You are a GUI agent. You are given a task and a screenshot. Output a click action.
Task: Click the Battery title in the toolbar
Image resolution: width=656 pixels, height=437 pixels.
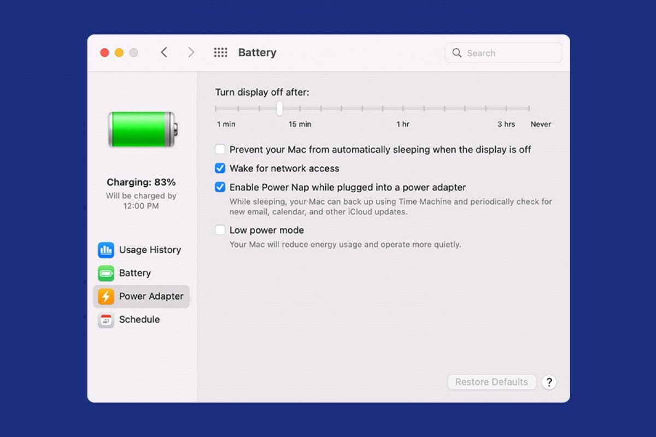pos(257,52)
